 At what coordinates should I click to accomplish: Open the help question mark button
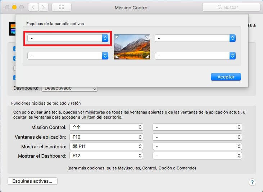tap(252, 182)
